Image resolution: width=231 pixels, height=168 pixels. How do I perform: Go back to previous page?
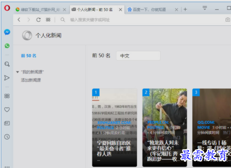[19, 20]
